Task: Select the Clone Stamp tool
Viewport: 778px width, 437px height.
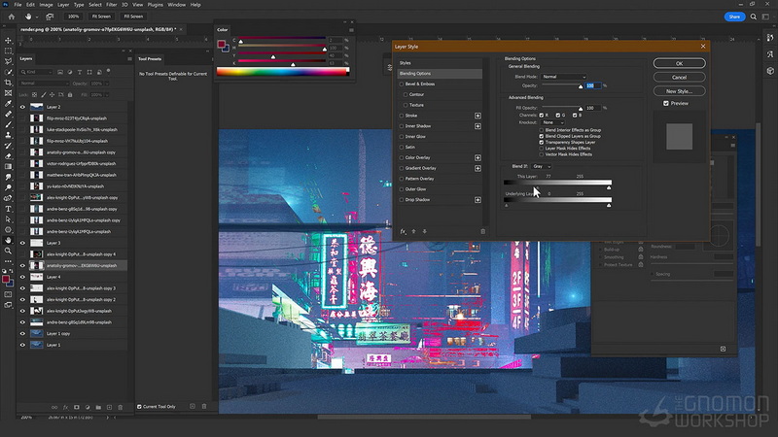Action: pyautogui.click(x=8, y=135)
